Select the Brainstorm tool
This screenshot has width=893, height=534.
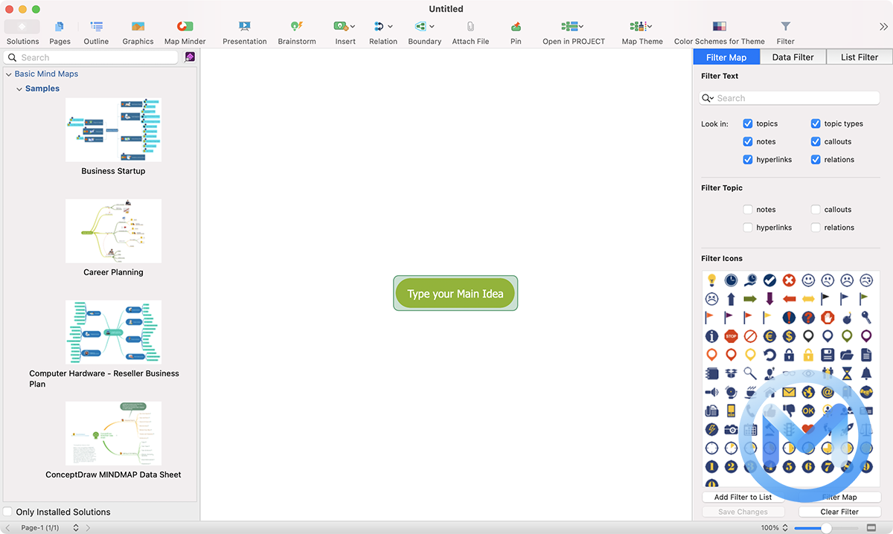(297, 30)
